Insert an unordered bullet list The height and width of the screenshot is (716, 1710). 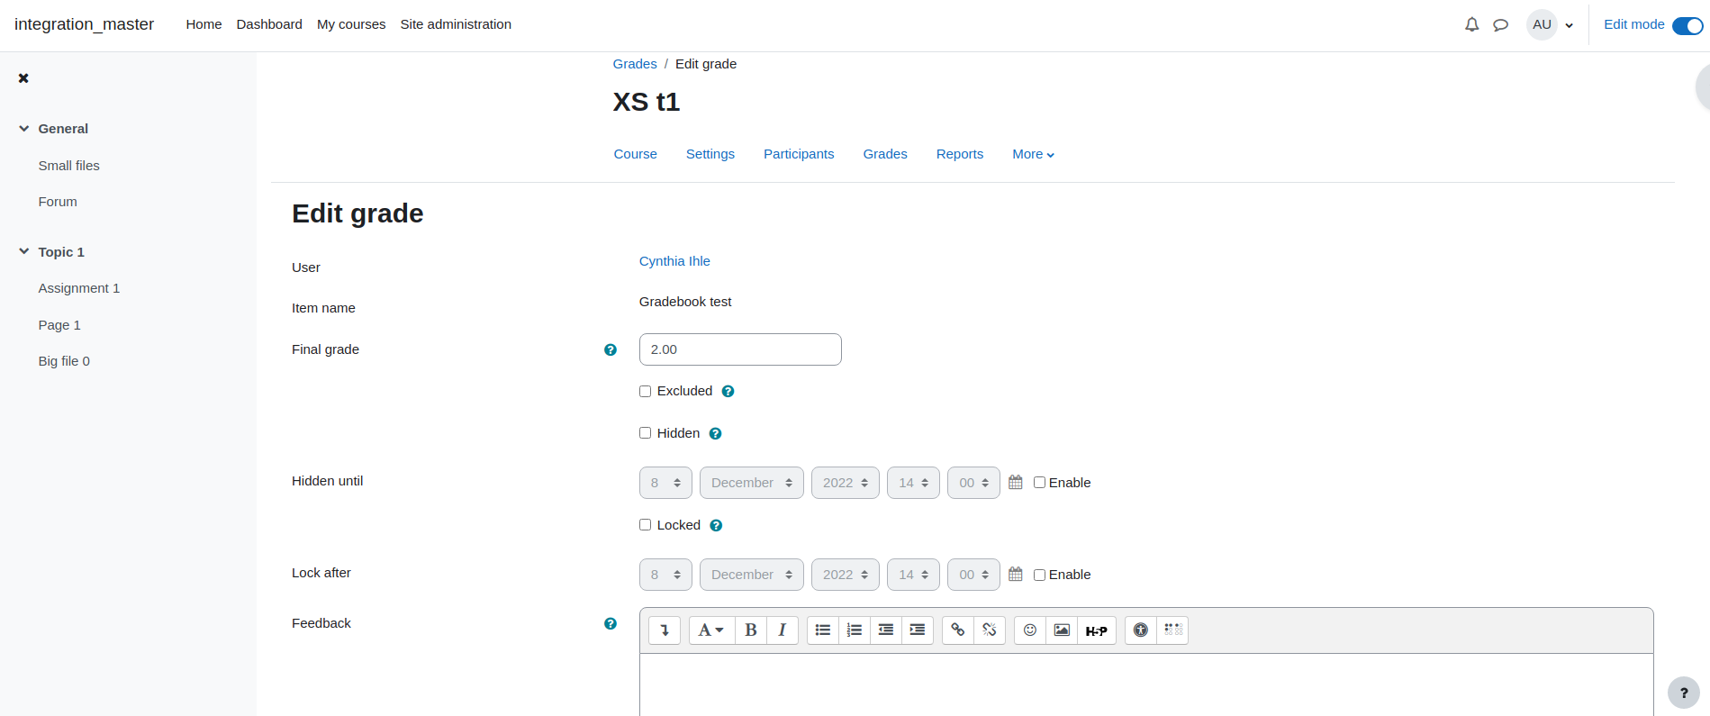(823, 630)
